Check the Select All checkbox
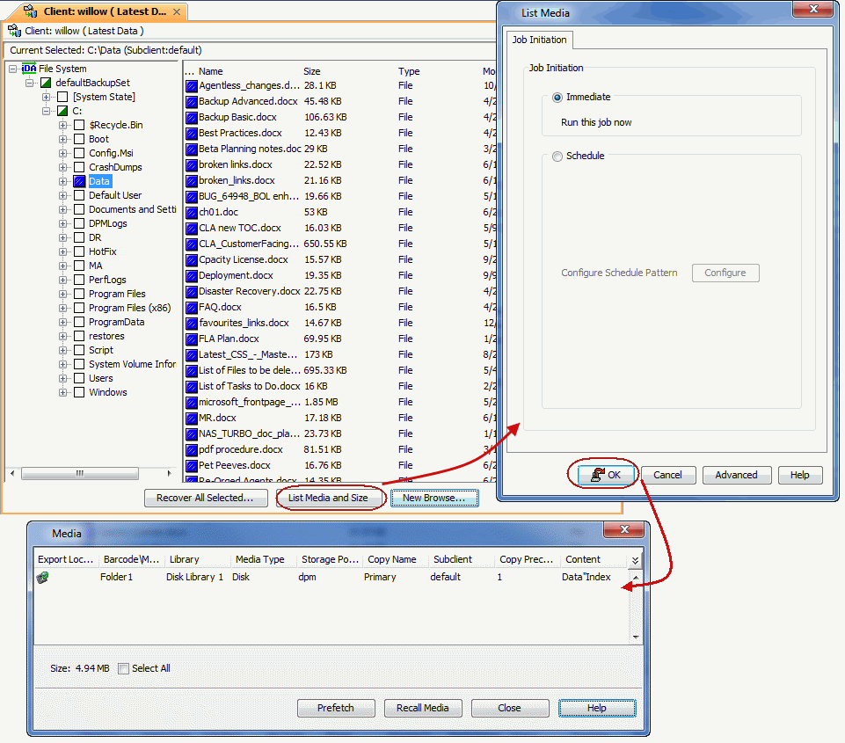Screen dimensions: 845x743 click(x=123, y=668)
